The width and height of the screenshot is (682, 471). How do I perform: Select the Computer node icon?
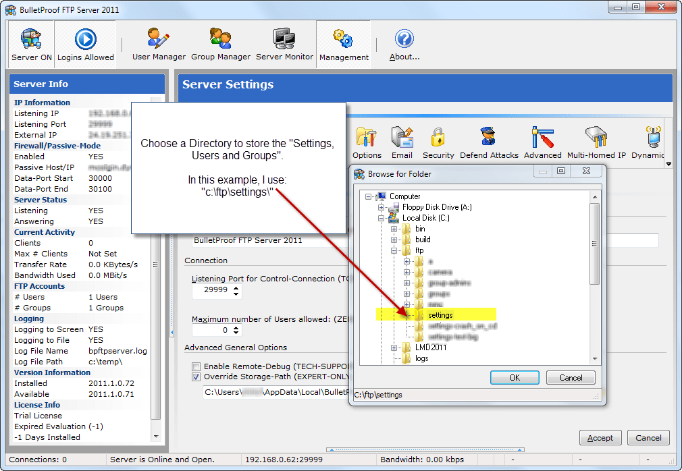tap(382, 196)
